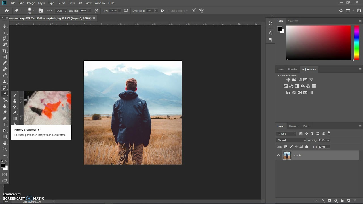Pick a color in the color field
The height and width of the screenshot is (204, 363).
point(318,43)
